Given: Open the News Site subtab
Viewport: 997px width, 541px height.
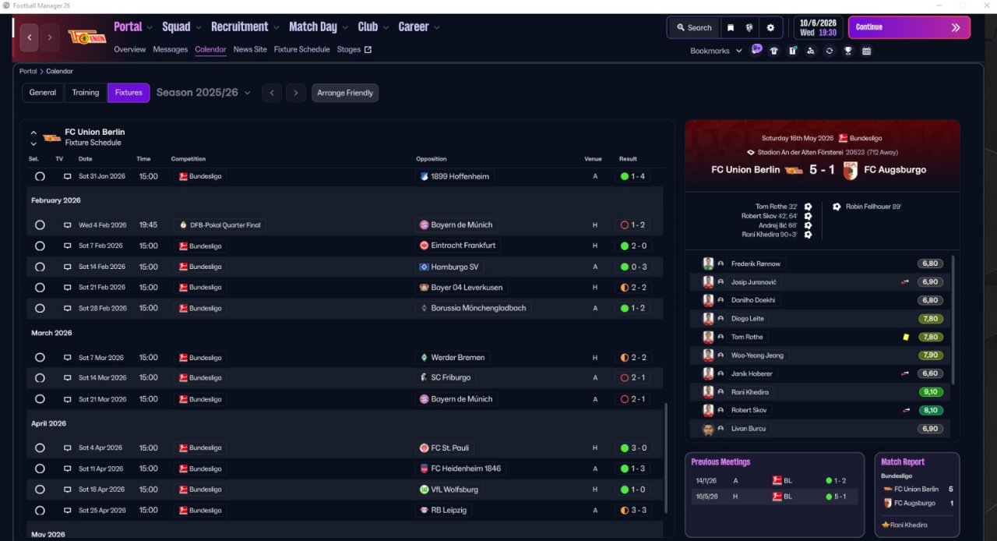Looking at the screenshot, I should [x=250, y=49].
